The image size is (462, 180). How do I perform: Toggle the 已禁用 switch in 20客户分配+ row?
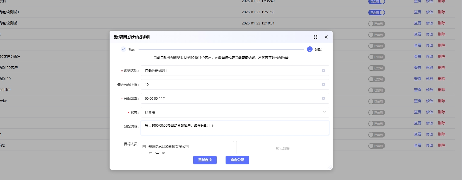pos(376,57)
